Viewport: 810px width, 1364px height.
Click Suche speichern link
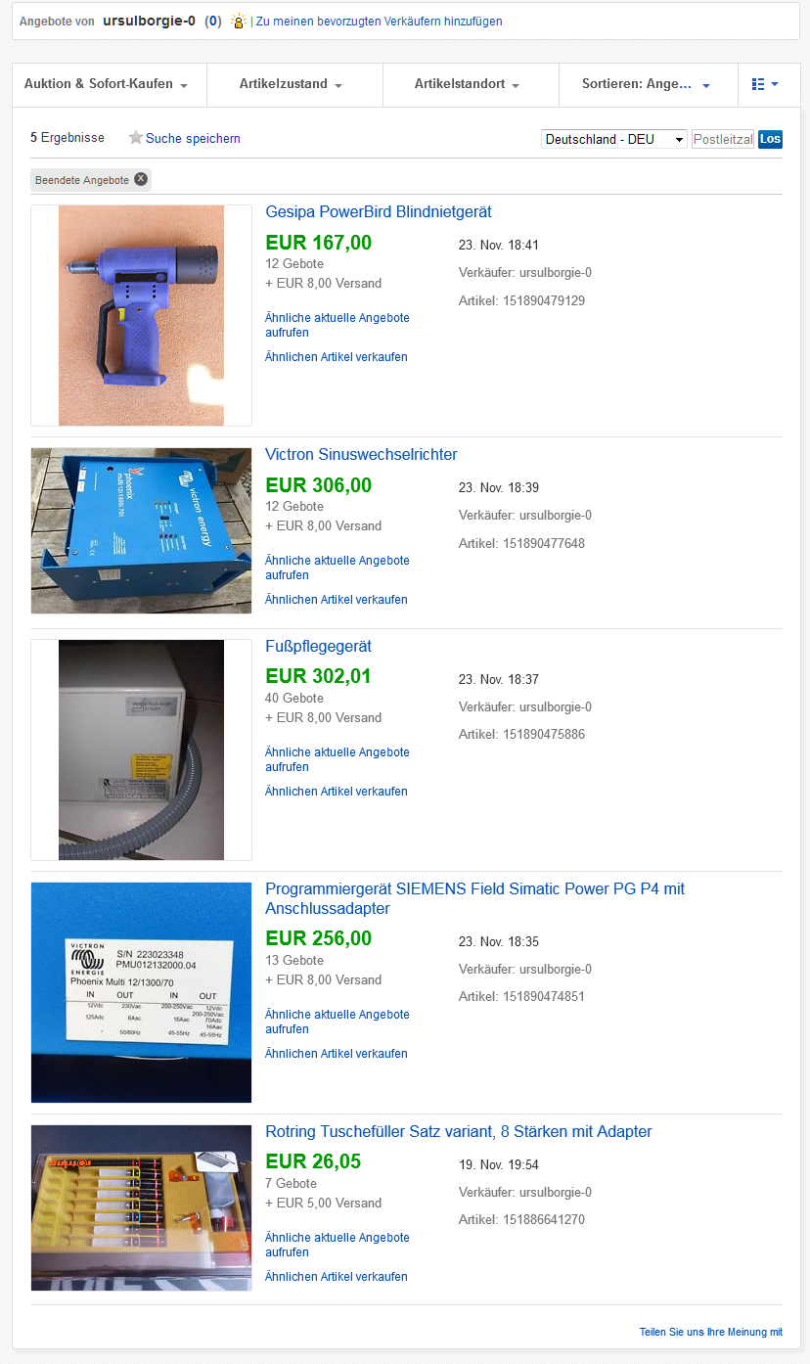click(193, 139)
